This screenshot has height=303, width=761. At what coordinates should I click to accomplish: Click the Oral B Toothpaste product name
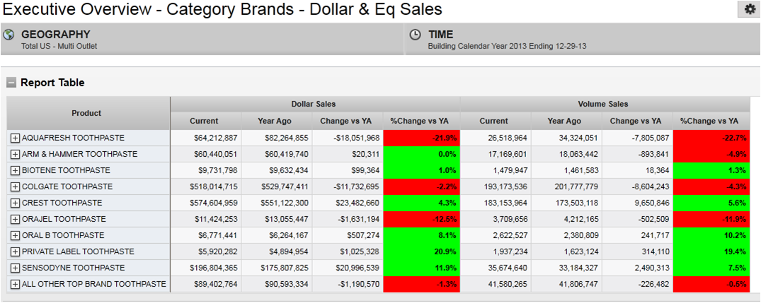63,235
